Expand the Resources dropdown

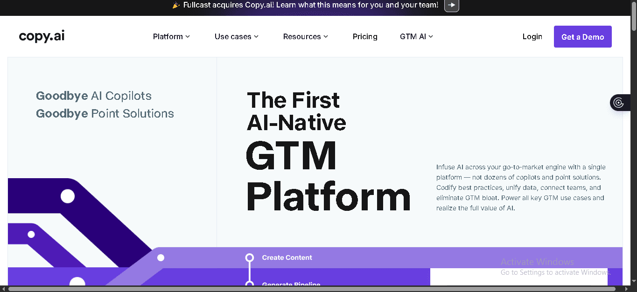pos(305,36)
